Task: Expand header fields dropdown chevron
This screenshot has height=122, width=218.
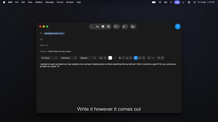Action: [118, 27]
